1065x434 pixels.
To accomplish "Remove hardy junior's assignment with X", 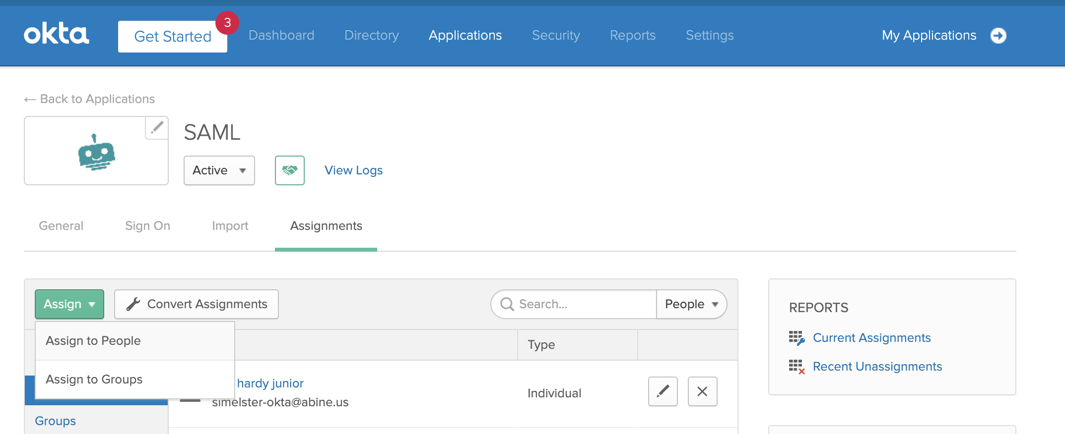I will [x=703, y=391].
